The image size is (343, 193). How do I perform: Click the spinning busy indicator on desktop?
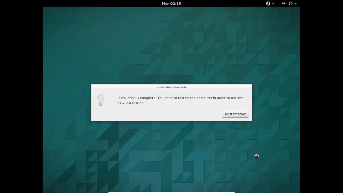[256, 156]
